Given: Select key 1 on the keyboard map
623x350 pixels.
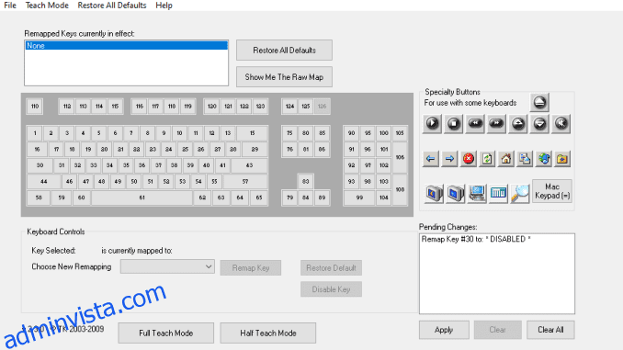Looking at the screenshot, I should [x=35, y=133].
